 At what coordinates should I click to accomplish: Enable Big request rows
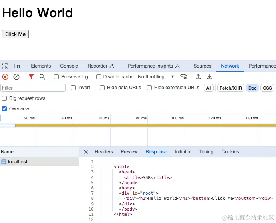point(4,98)
